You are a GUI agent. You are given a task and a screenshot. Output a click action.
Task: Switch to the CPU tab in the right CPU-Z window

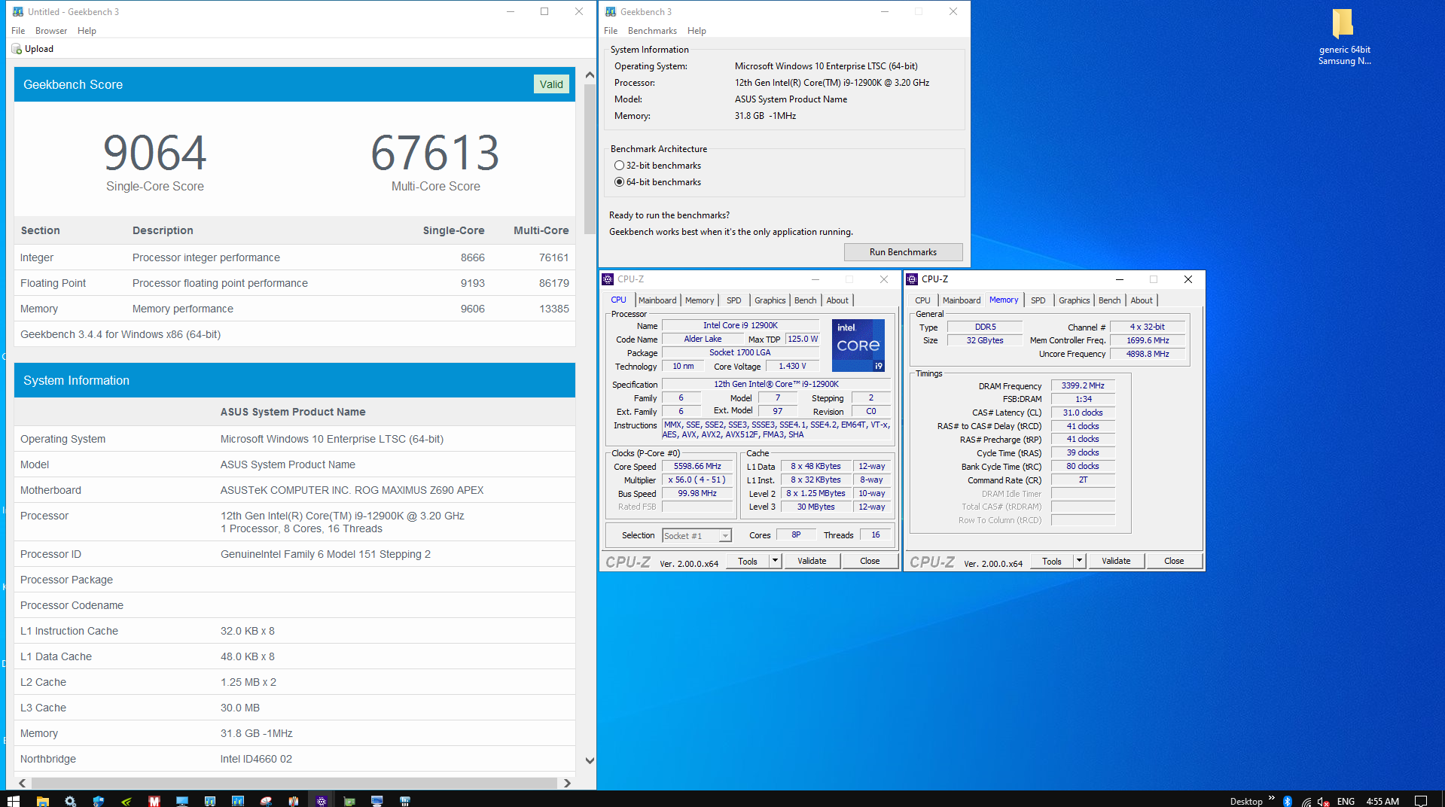click(x=922, y=300)
